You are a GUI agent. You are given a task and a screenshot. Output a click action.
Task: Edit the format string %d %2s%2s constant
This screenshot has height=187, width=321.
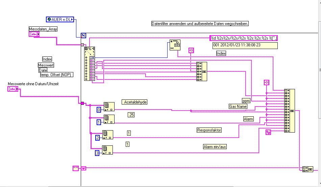[x=244, y=38]
